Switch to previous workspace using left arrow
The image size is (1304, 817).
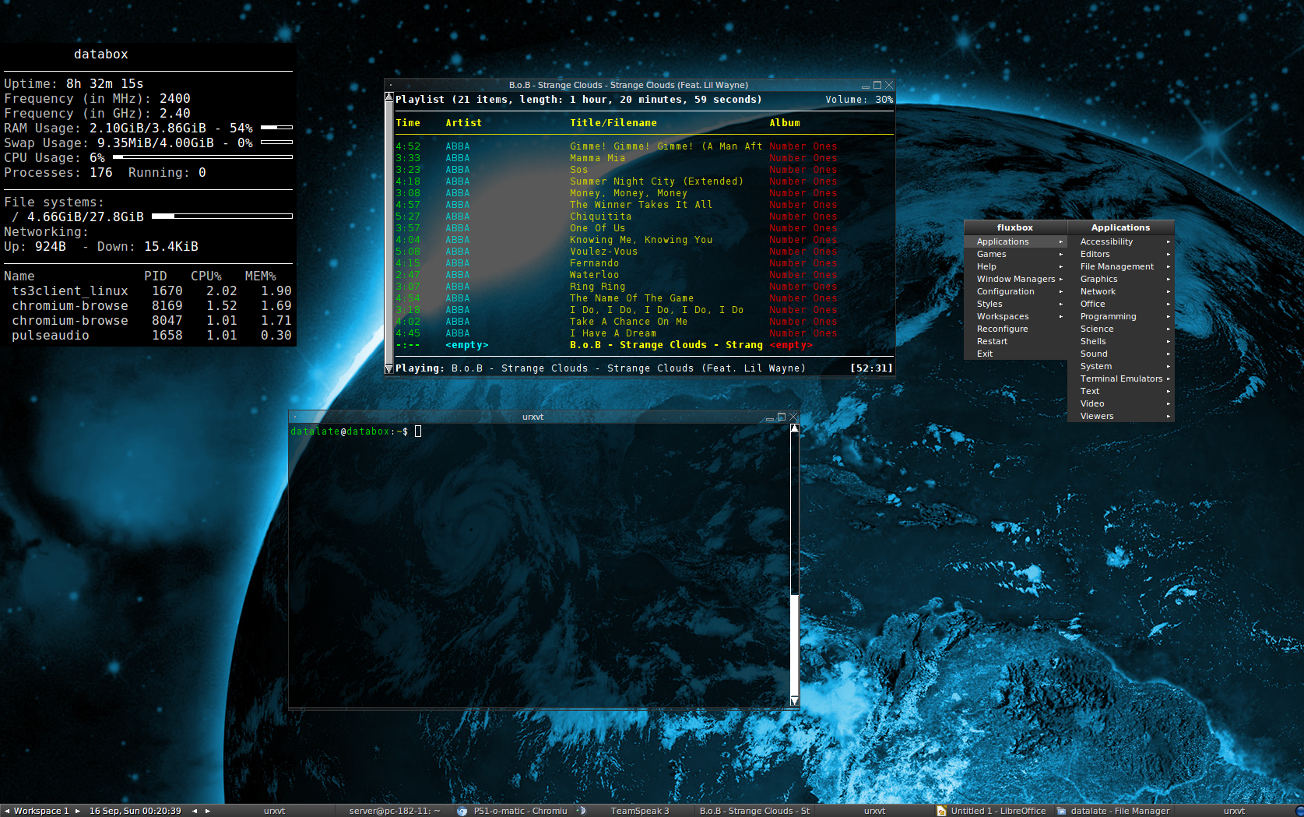tap(6, 811)
